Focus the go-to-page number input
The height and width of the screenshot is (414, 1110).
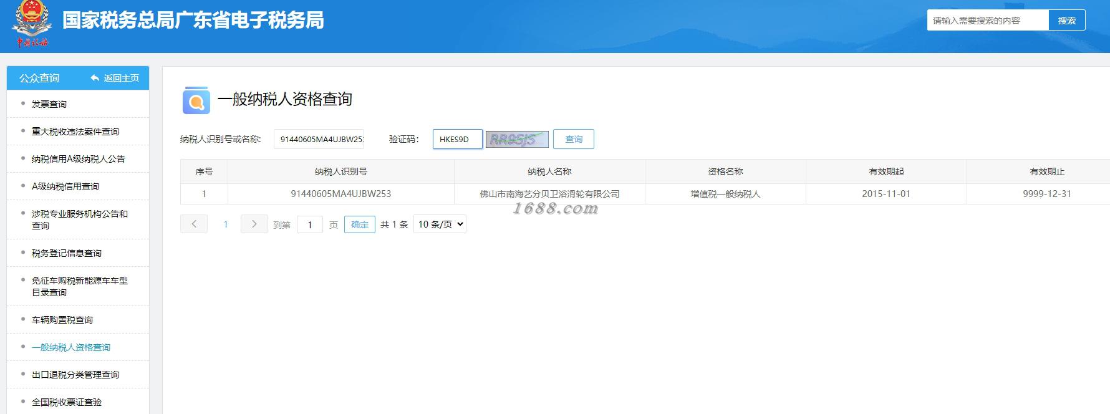(310, 224)
